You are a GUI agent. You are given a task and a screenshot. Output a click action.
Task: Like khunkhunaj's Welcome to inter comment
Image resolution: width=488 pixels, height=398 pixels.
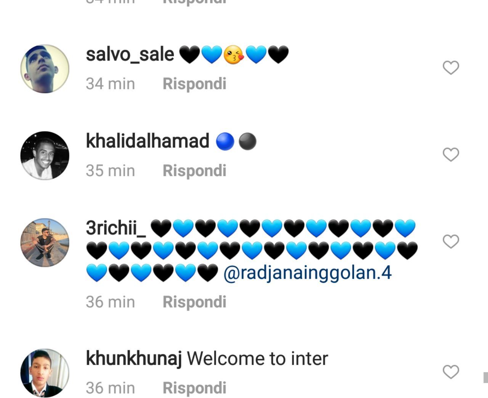pos(451,372)
